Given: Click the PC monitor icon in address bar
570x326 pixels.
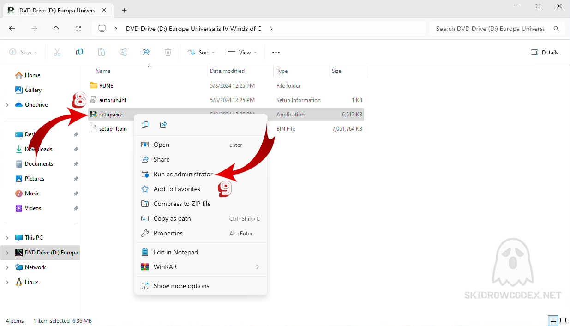Looking at the screenshot, I should coord(102,29).
